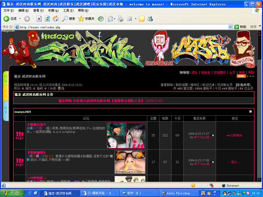Viewport: 263px width, 197px height.
Task: Switch to 模板风格 taskbar window
Action: point(100,193)
